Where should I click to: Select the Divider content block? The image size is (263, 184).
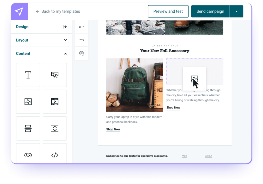28,128
